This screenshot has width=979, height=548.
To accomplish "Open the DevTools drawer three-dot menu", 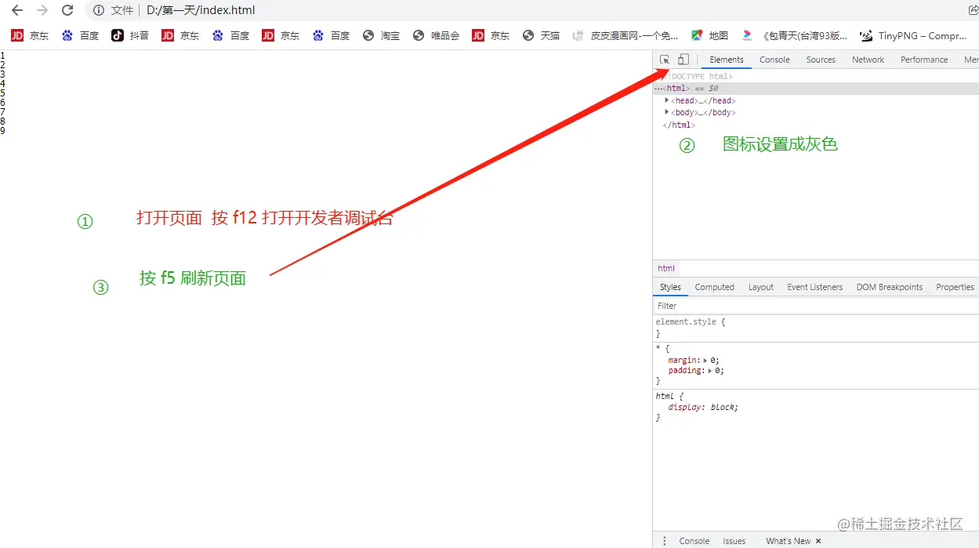I will click(665, 541).
